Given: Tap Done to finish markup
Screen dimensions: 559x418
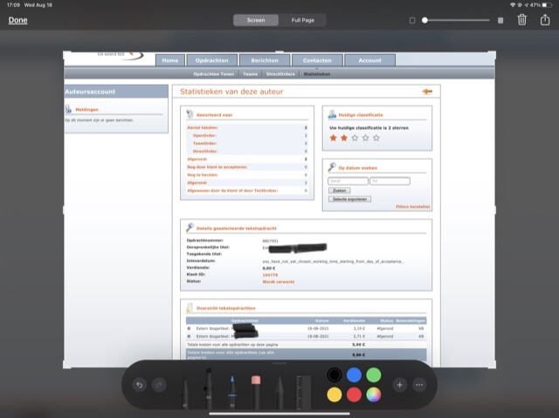Looking at the screenshot, I should point(17,20).
